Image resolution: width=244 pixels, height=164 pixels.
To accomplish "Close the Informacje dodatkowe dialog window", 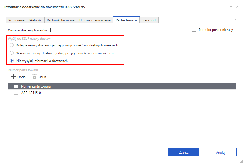I will pyautogui.click(x=237, y=7).
